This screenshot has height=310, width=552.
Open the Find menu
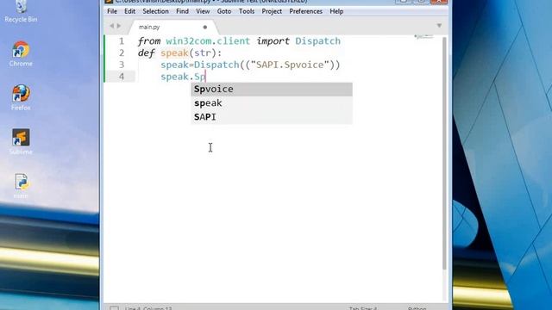pyautogui.click(x=182, y=11)
